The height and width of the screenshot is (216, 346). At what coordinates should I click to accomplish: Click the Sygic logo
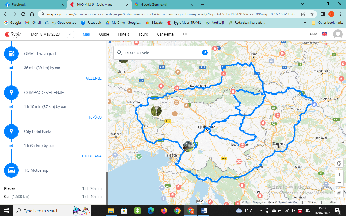pos(14,34)
